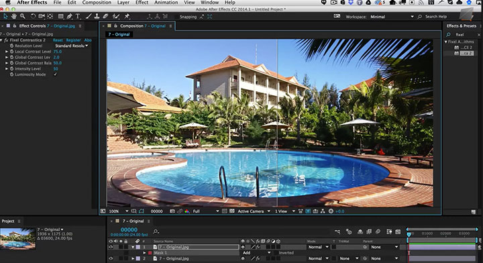Viewport: 483px width, 263px height.
Task: Select the Rectangle shape tool
Action: click(x=60, y=16)
